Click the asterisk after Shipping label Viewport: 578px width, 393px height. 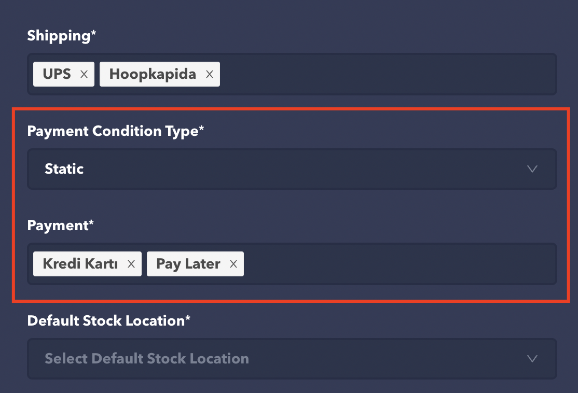tap(94, 34)
